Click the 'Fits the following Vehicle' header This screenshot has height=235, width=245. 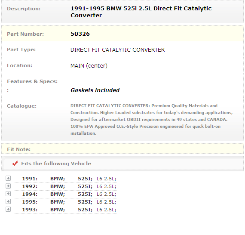click(56, 164)
